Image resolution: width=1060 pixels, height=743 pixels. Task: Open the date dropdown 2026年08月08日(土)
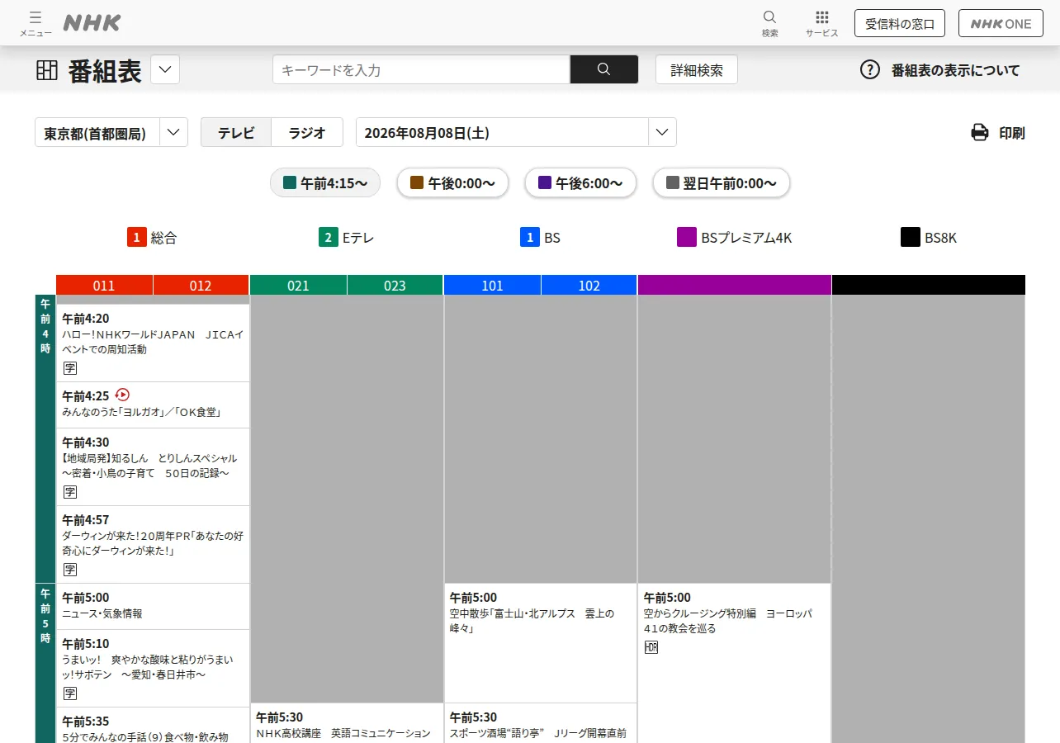point(516,132)
